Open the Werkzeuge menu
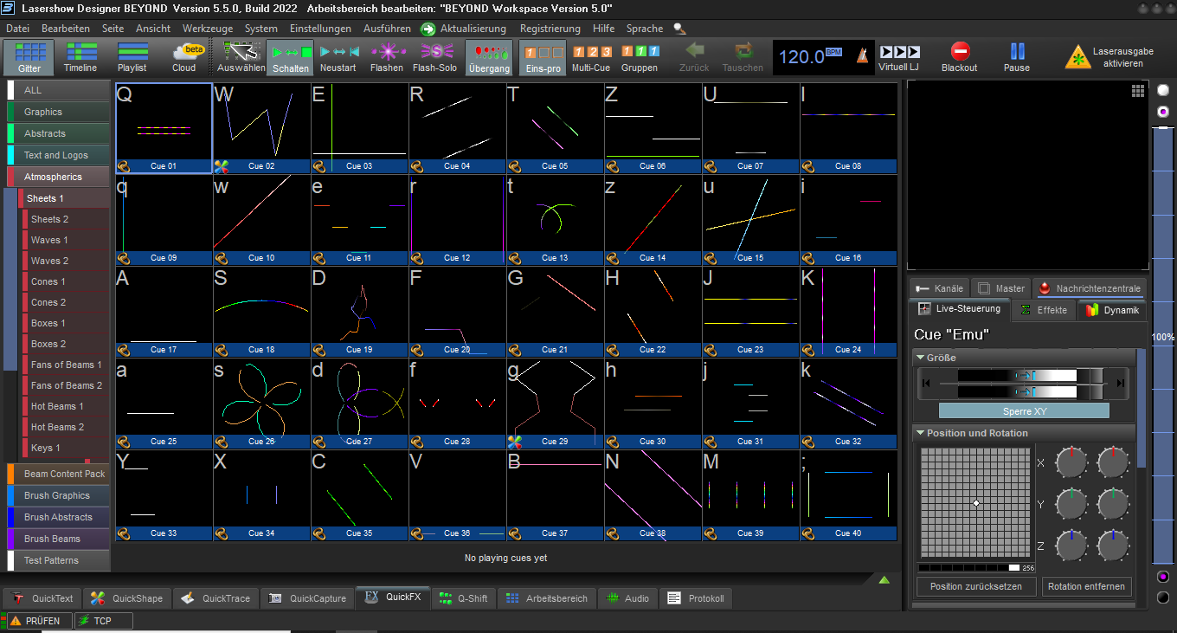Image resolution: width=1177 pixels, height=633 pixels. pos(208,29)
